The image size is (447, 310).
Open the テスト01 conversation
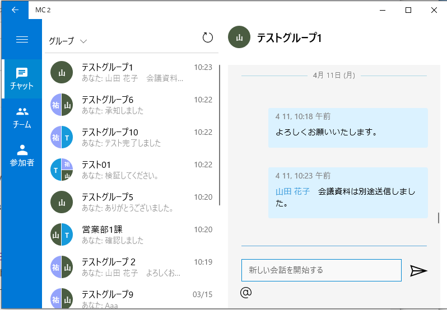point(132,170)
